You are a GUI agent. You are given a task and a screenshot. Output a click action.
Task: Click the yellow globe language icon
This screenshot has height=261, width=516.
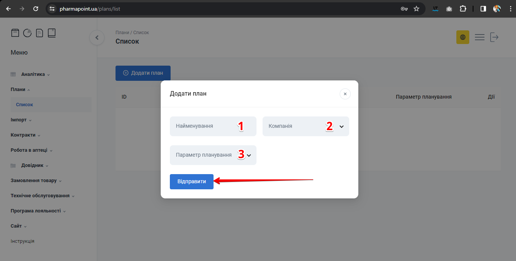(x=462, y=37)
